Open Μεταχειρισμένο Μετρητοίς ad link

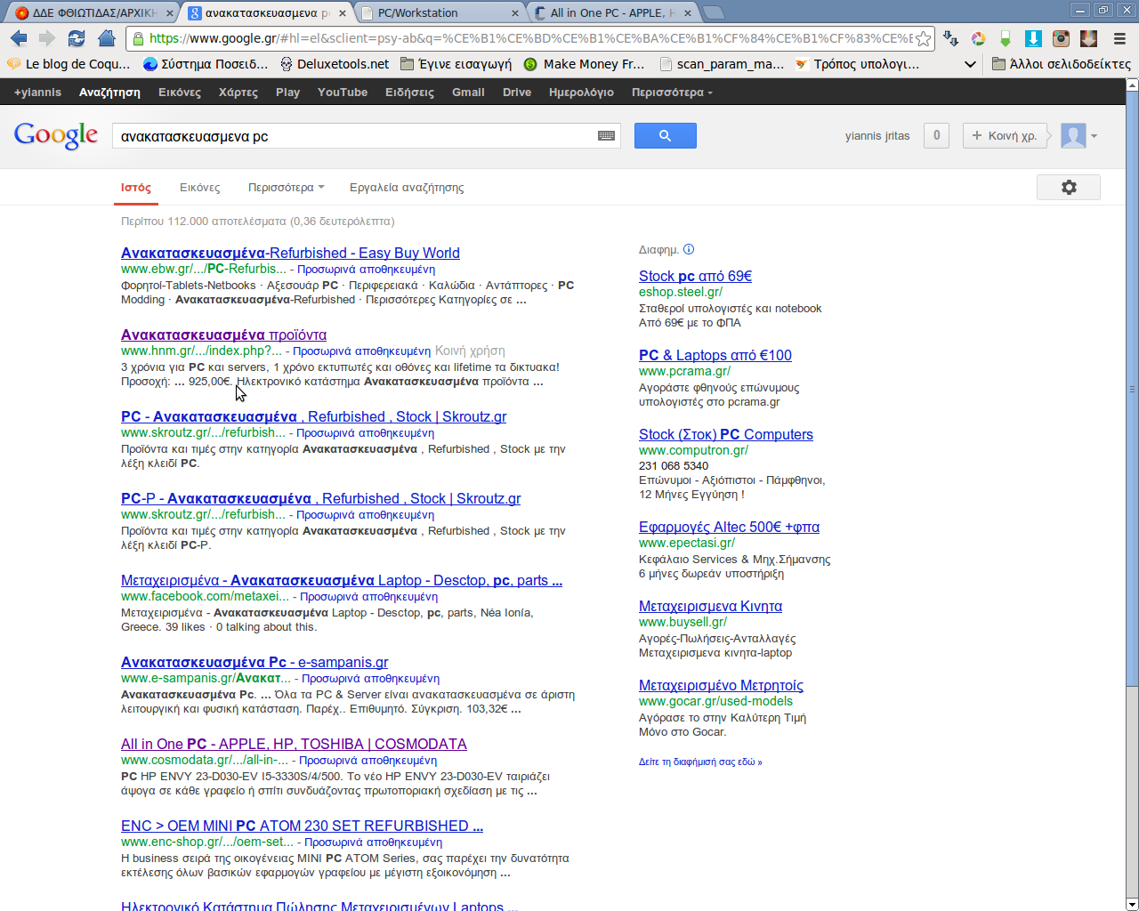721,685
